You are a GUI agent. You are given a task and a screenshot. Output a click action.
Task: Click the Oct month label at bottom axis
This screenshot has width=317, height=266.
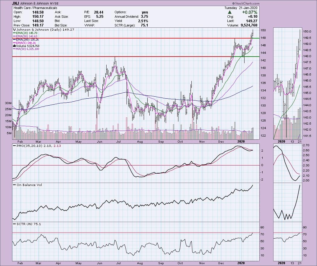(180, 263)
